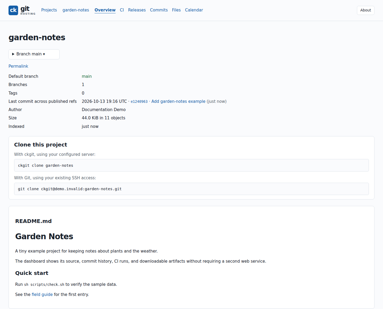The image size is (383, 309).
Task: Switch to the CI tab
Action: [x=122, y=10]
